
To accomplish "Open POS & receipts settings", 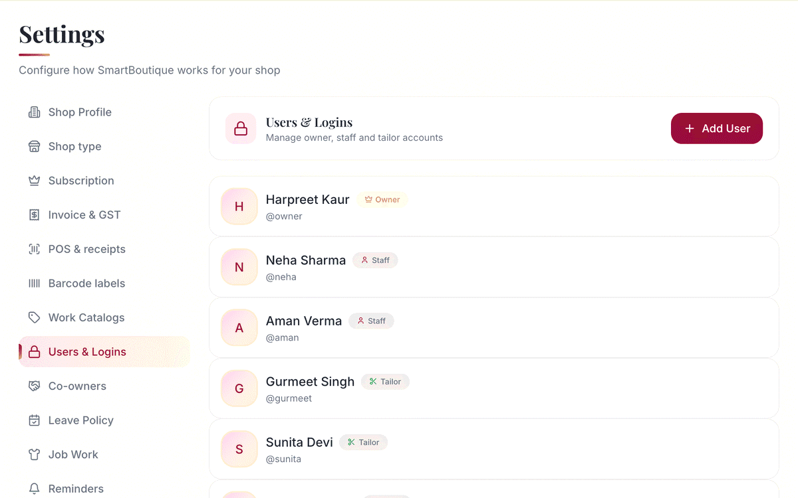I will coord(104,249).
